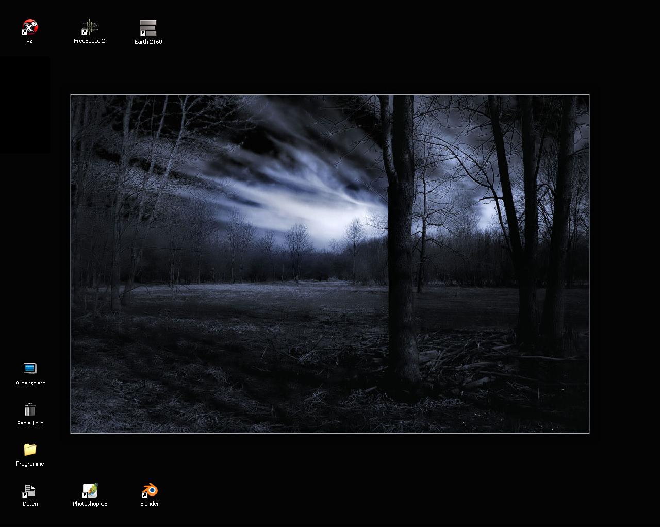The height and width of the screenshot is (528, 660).
Task: Select the X2 game shortcut icon
Action: [30, 27]
